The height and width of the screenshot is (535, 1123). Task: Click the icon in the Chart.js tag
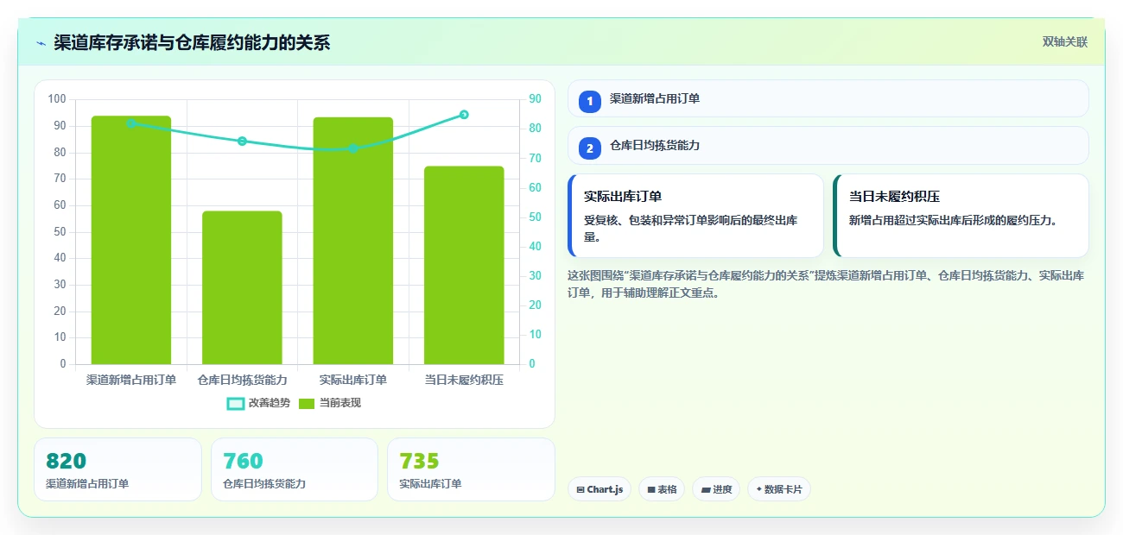tap(581, 489)
